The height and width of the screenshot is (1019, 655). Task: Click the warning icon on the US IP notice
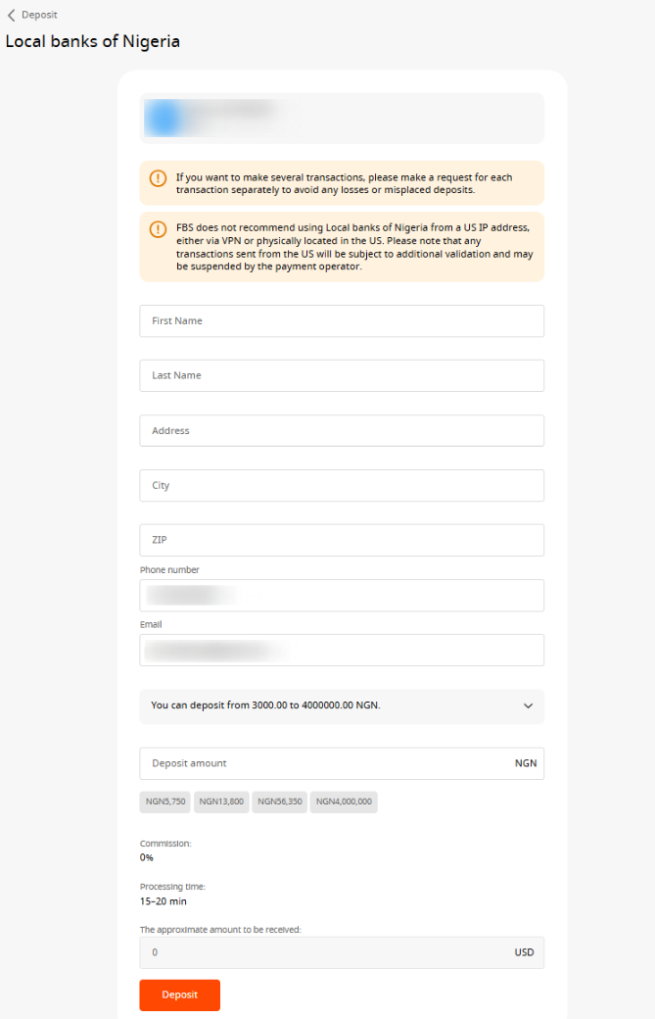click(158, 229)
